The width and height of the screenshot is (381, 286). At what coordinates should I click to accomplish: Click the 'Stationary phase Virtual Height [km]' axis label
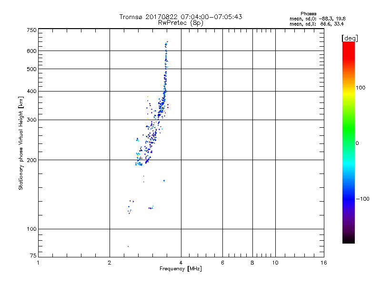21,143
